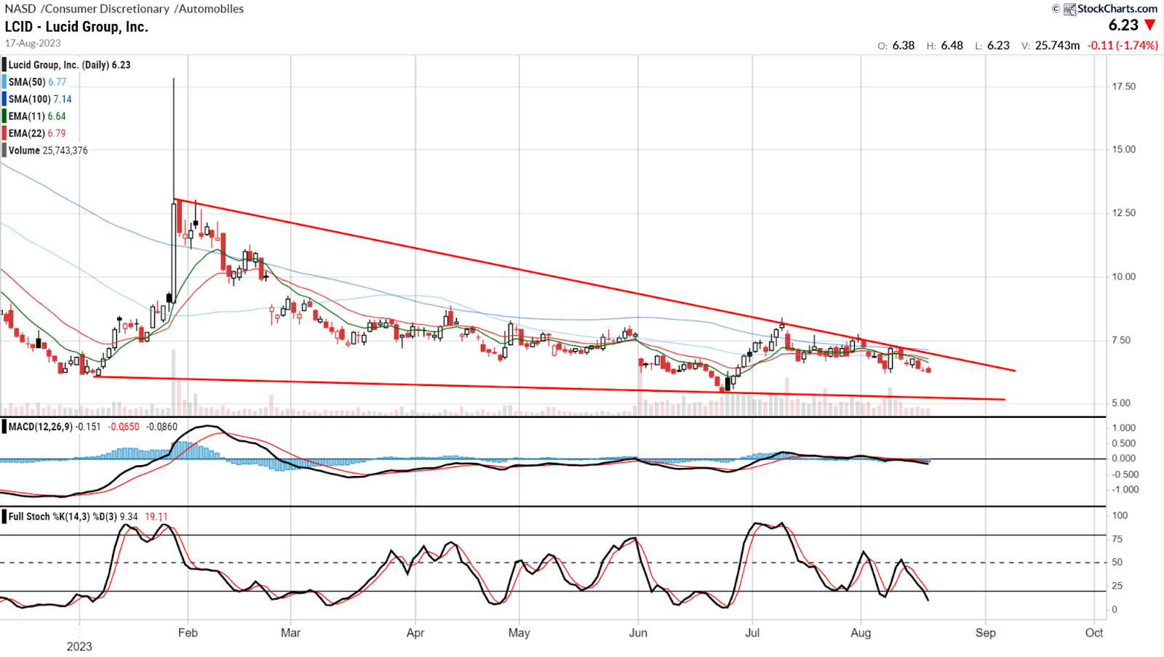Select the SMA(100) 7.14 legend entry
The width and height of the screenshot is (1164, 657).
40,99
